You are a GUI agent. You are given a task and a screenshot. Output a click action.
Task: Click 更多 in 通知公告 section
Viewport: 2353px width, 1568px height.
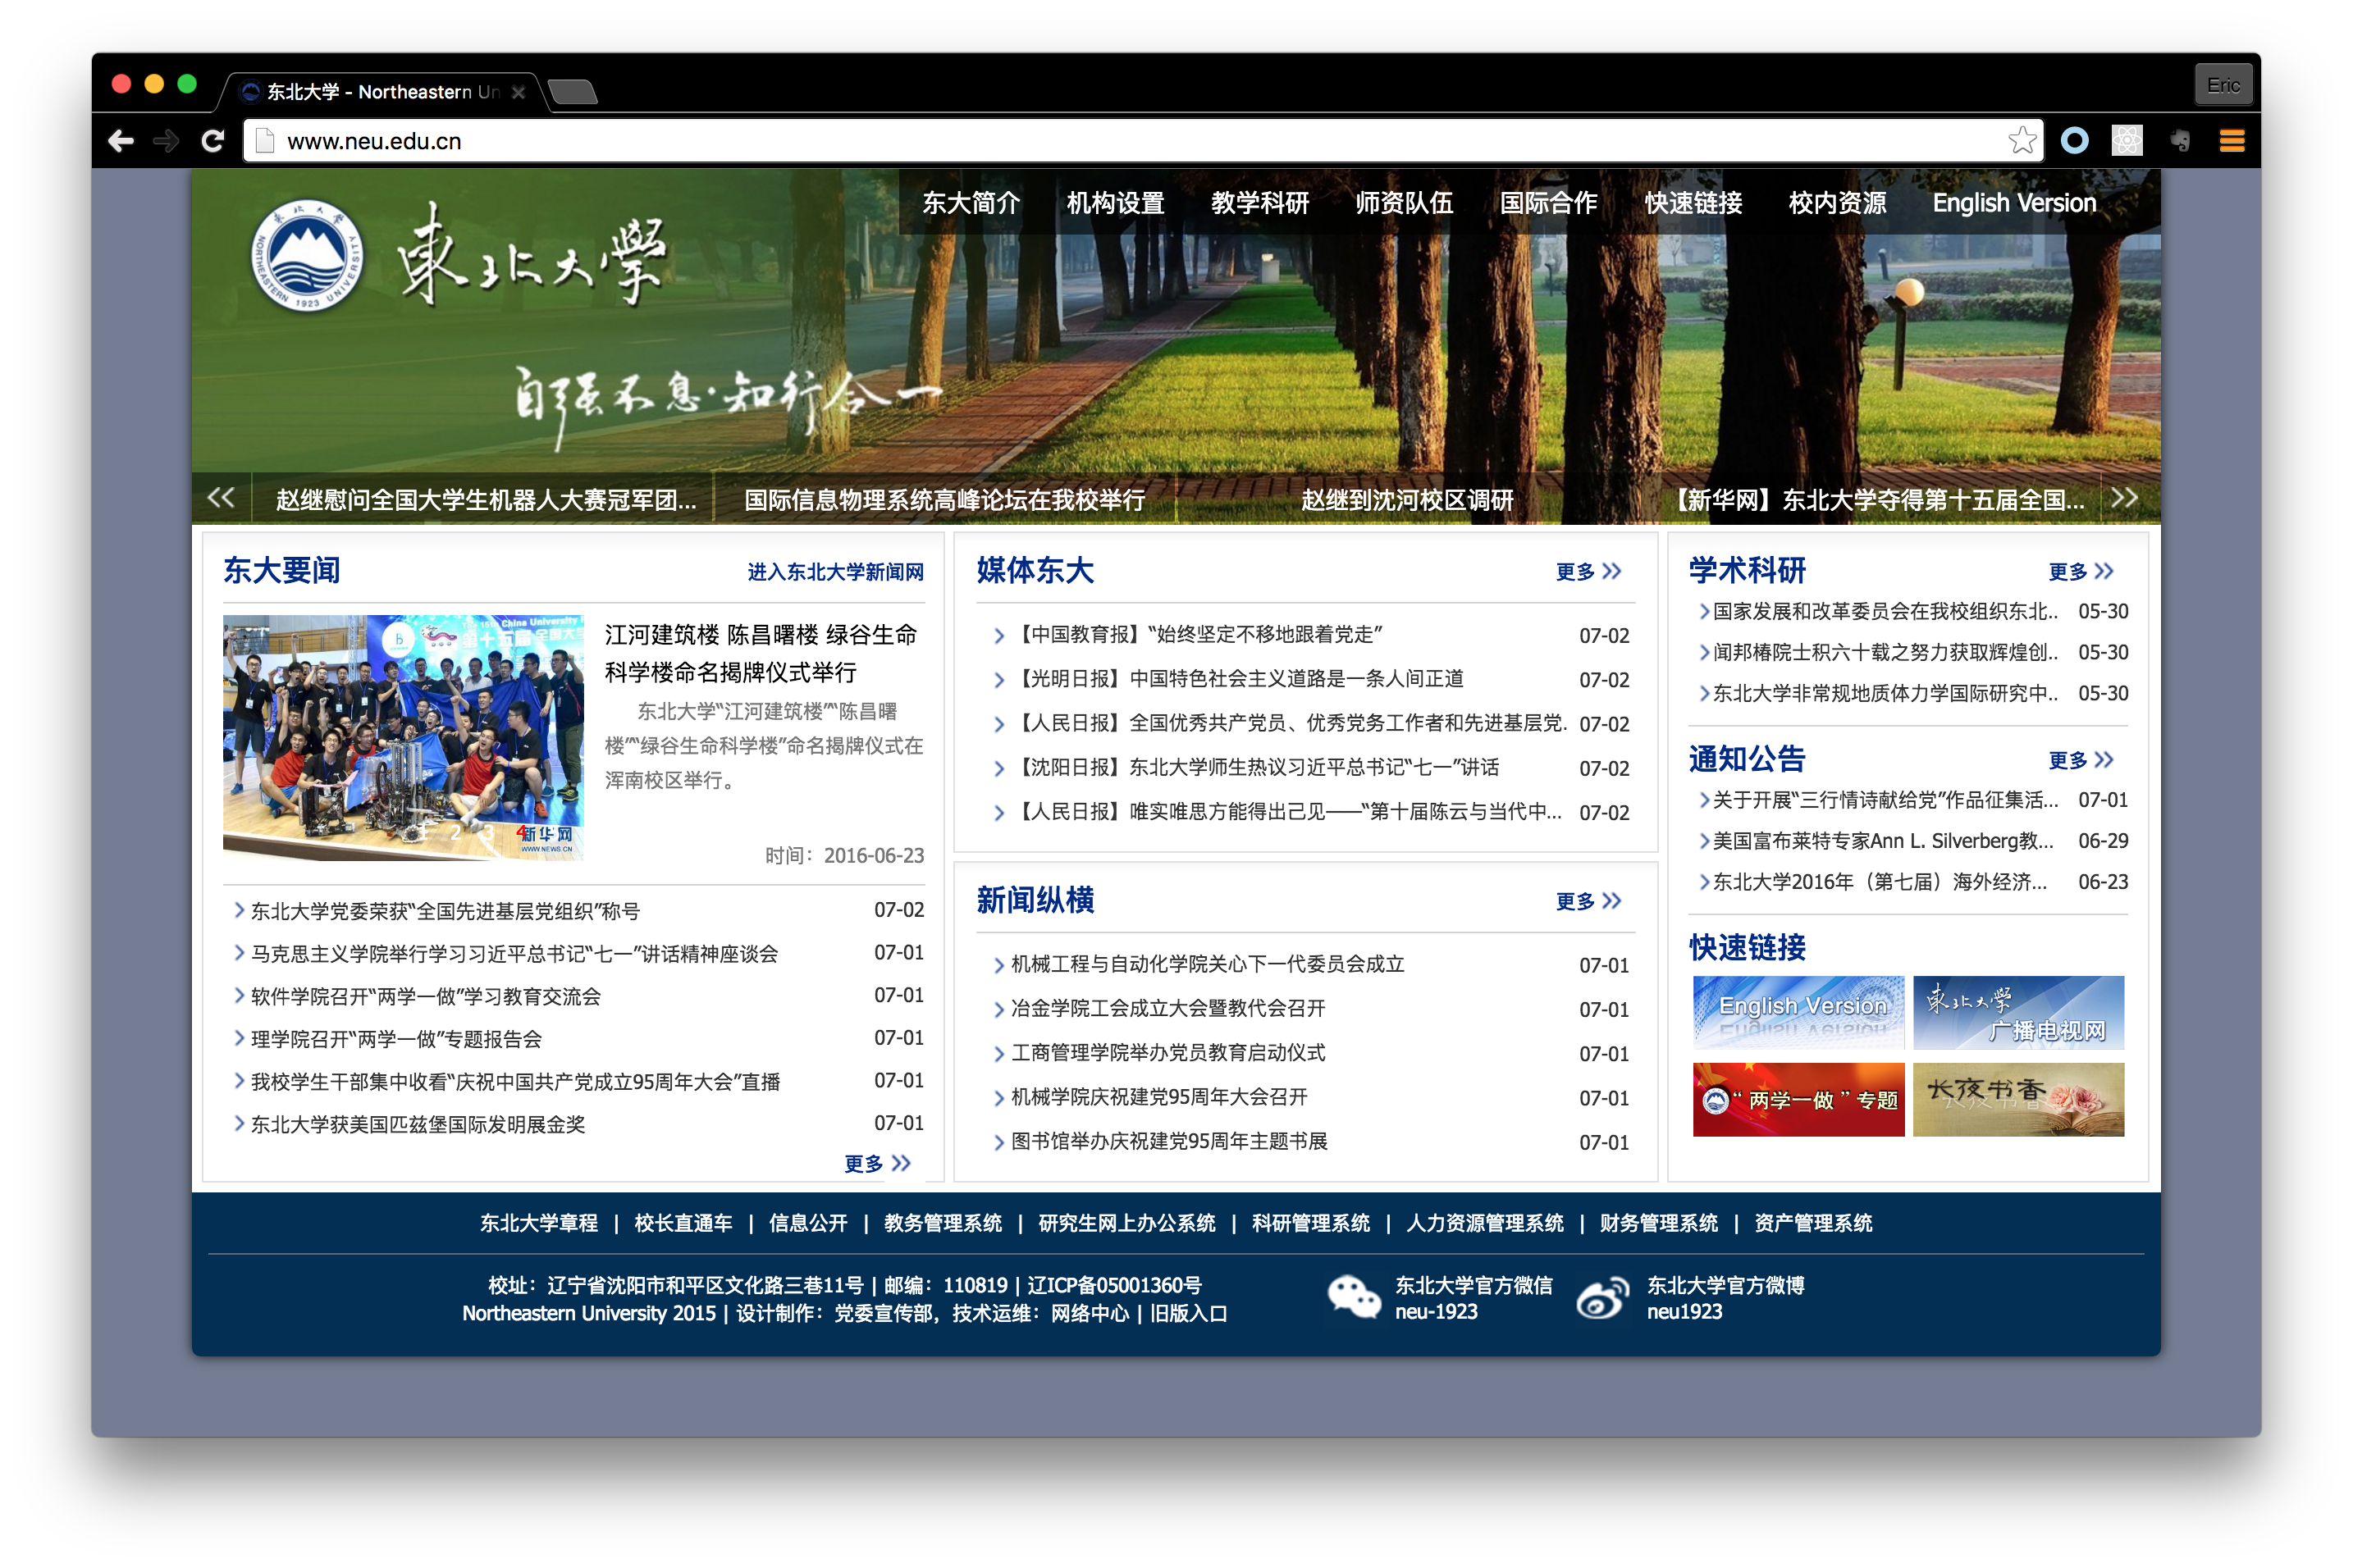pyautogui.click(x=2081, y=760)
